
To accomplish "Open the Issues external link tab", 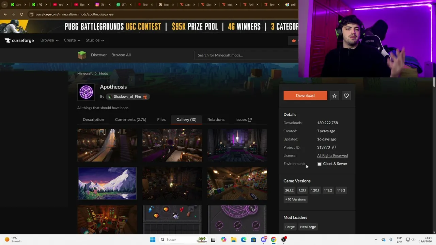I will point(244,120).
